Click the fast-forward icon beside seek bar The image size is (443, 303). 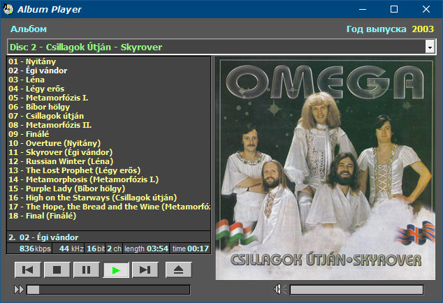point(19,290)
